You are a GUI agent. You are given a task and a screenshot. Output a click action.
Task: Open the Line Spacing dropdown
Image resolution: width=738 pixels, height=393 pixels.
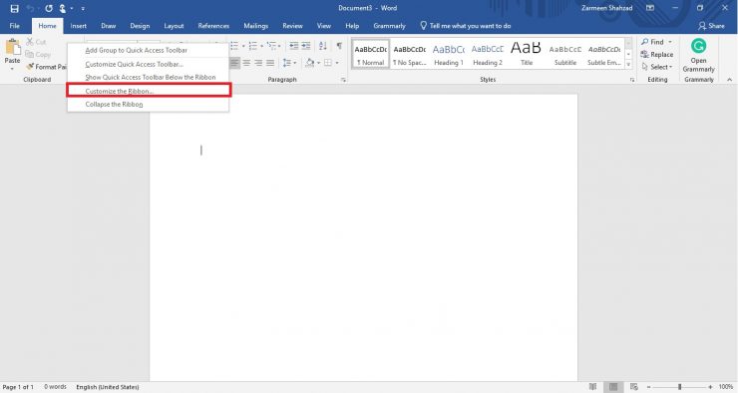(x=289, y=63)
